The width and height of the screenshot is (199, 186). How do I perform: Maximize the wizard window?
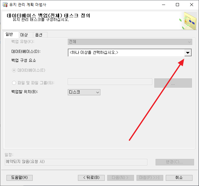(x=177, y=5)
